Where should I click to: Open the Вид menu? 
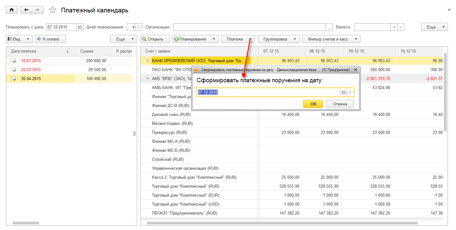[19, 39]
